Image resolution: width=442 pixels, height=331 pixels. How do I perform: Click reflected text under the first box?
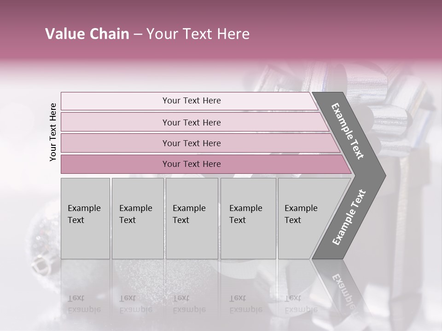point(84,303)
